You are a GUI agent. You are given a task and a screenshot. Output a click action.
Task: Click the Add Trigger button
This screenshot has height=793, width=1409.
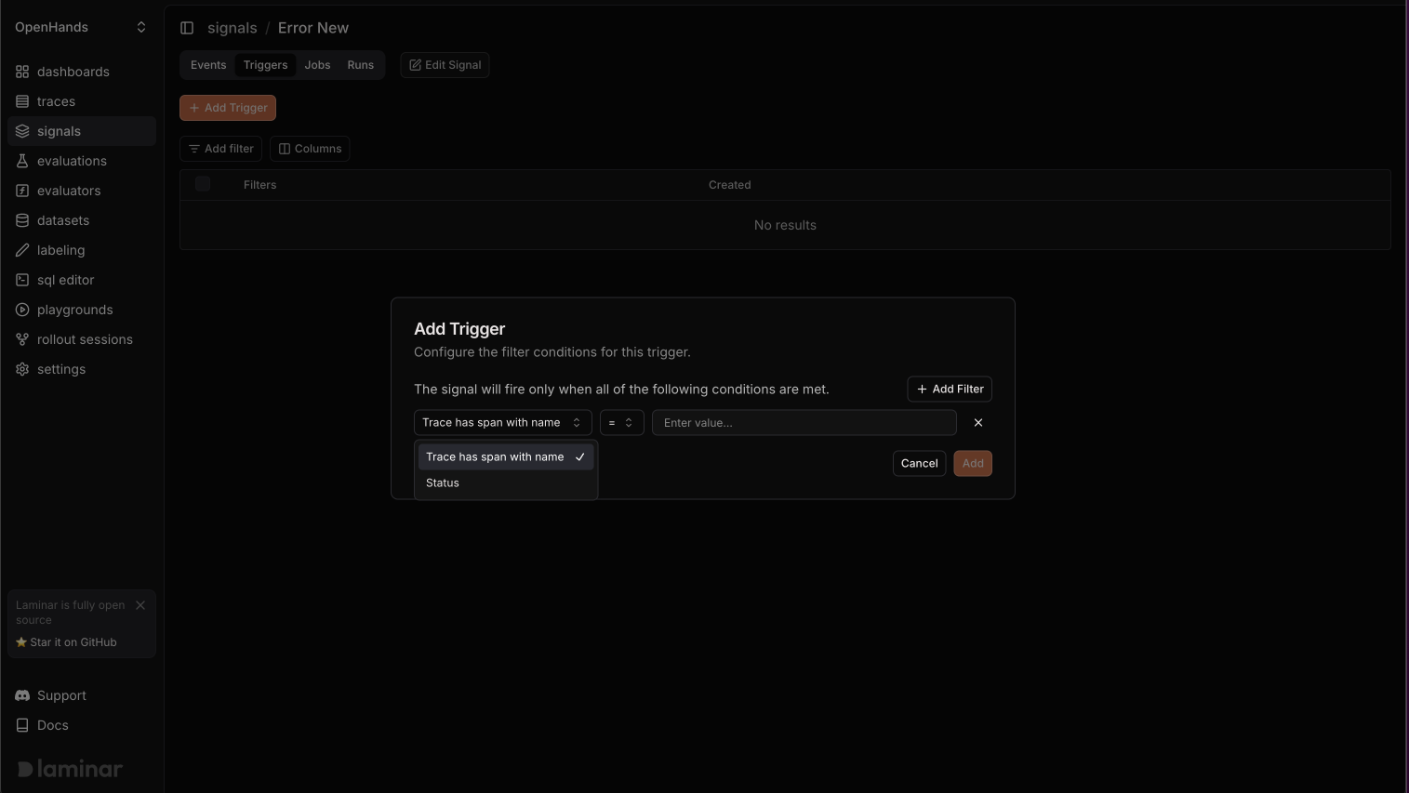(227, 107)
